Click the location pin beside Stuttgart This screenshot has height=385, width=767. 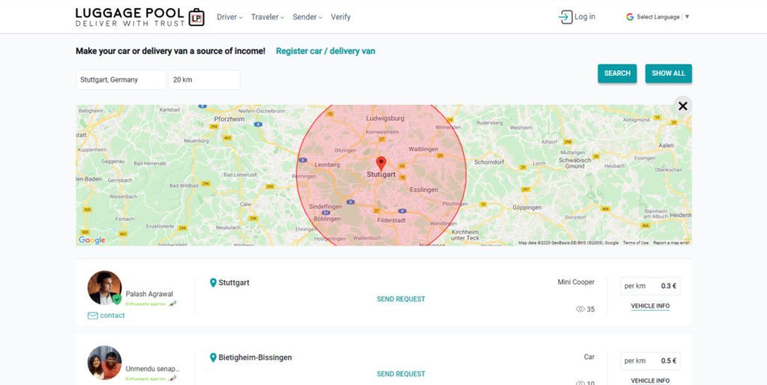[213, 282]
